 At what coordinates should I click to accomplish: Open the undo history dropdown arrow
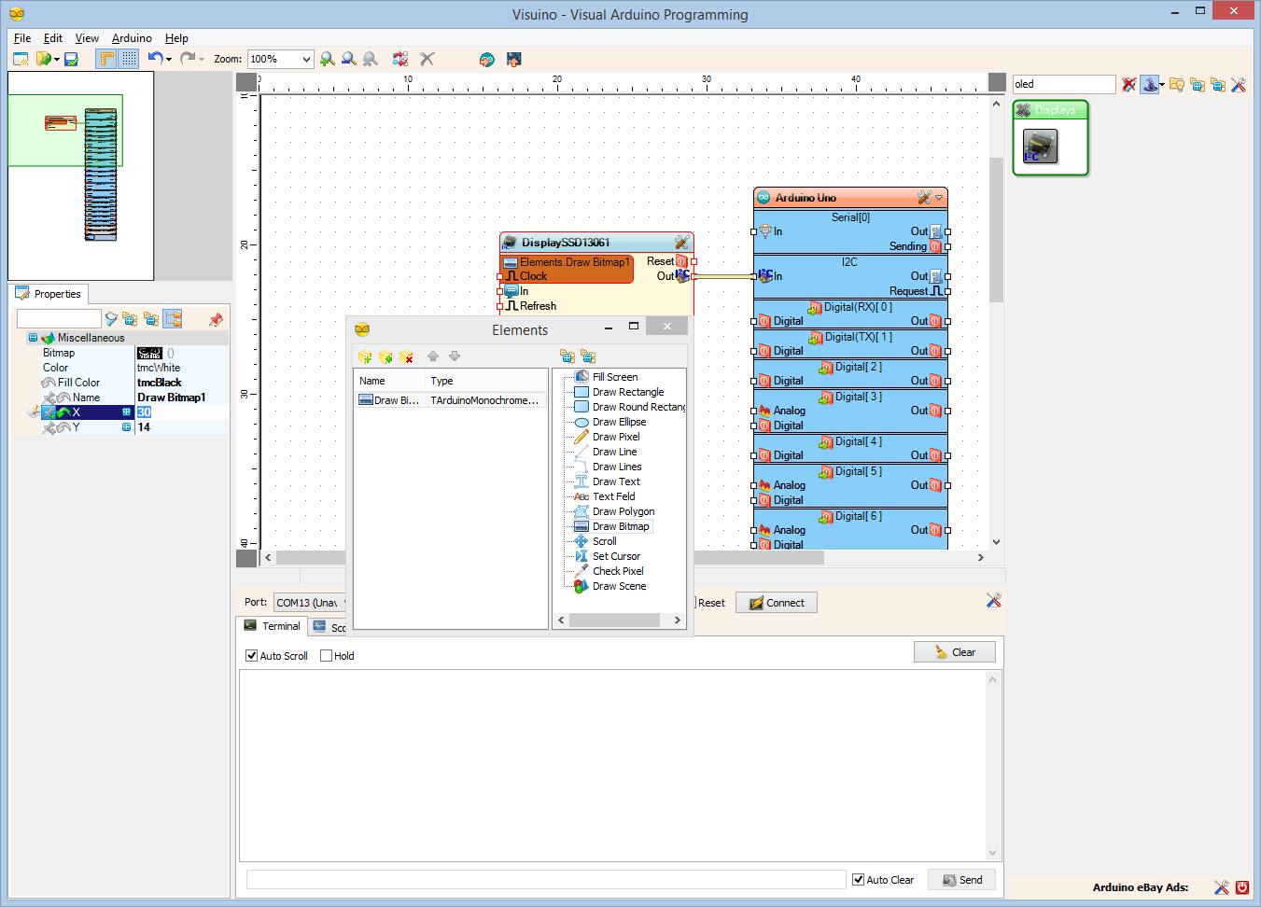(169, 58)
